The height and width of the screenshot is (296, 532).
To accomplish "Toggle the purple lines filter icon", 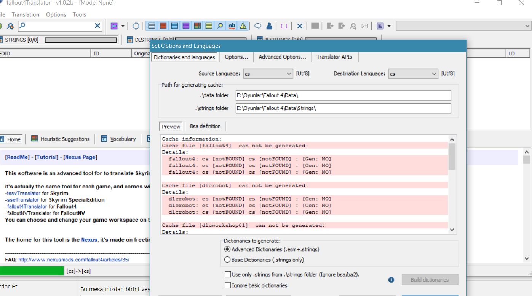I will coord(186,26).
